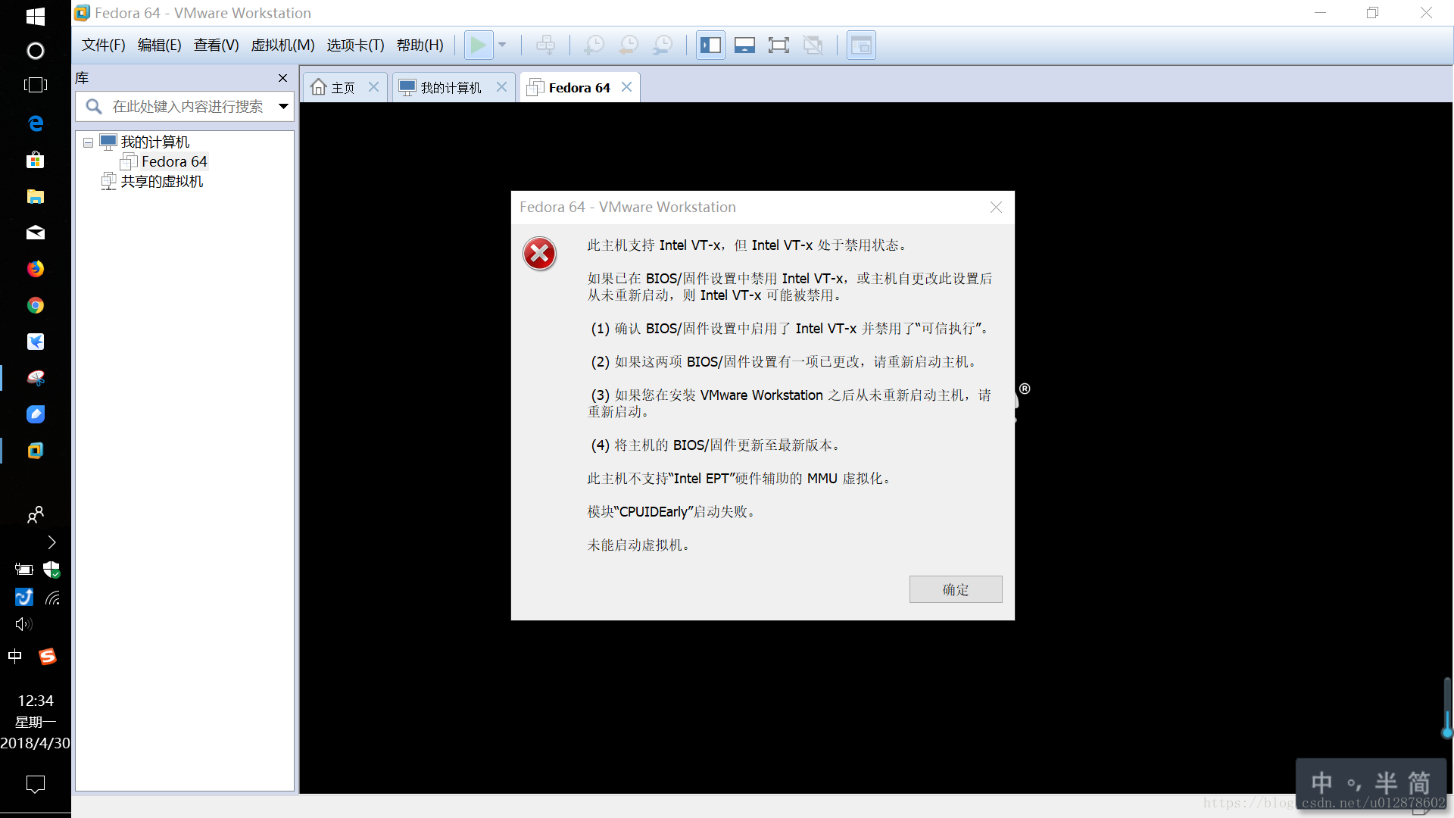
Task: Click the red error icon in dialog
Action: point(540,254)
